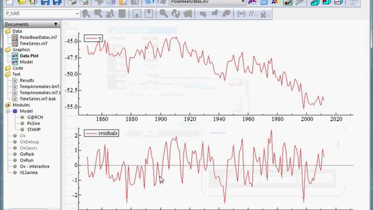
Task: Select the Graphics folder
Action: 21,50
